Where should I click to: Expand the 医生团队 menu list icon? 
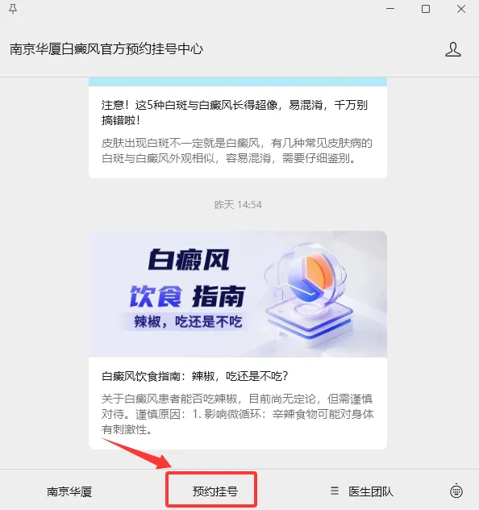pos(335,491)
